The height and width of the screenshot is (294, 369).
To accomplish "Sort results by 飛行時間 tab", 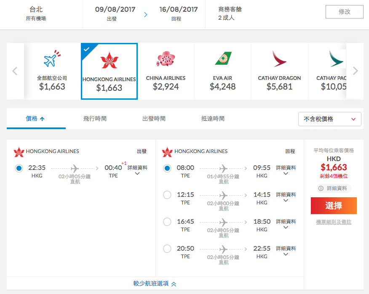I will 95,119.
